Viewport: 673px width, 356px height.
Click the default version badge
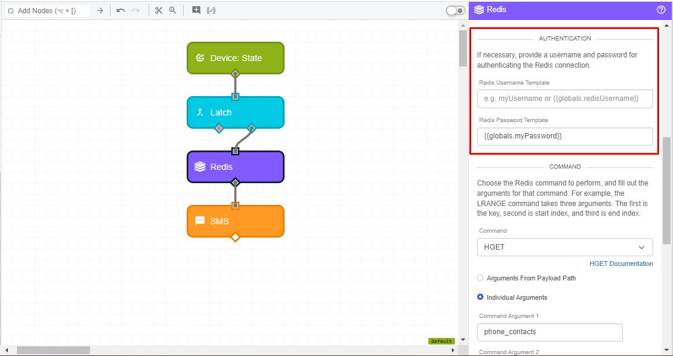(441, 341)
